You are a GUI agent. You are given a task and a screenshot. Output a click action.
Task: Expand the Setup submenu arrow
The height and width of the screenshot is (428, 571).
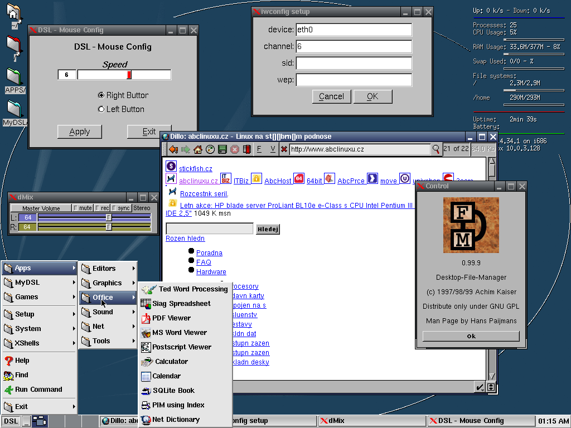pyautogui.click(x=74, y=314)
